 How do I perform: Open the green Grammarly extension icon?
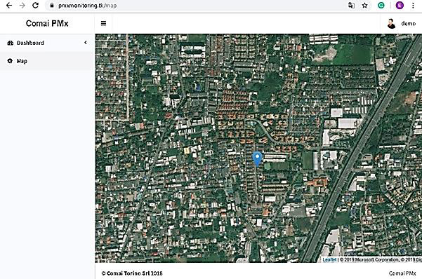(x=381, y=6)
